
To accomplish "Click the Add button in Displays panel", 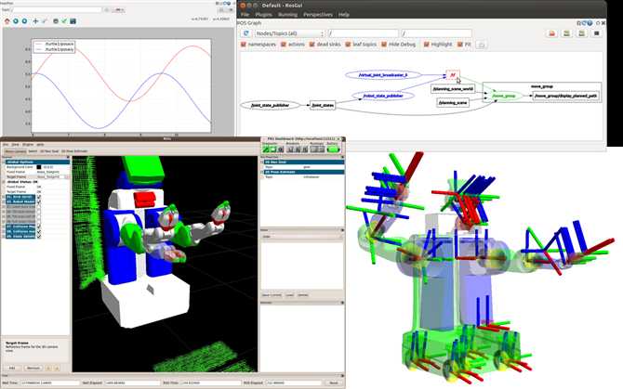I will tap(12, 368).
